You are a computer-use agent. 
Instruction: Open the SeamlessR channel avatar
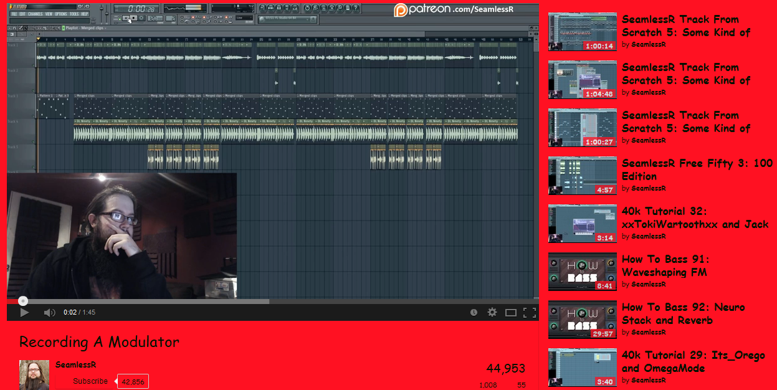click(34, 374)
